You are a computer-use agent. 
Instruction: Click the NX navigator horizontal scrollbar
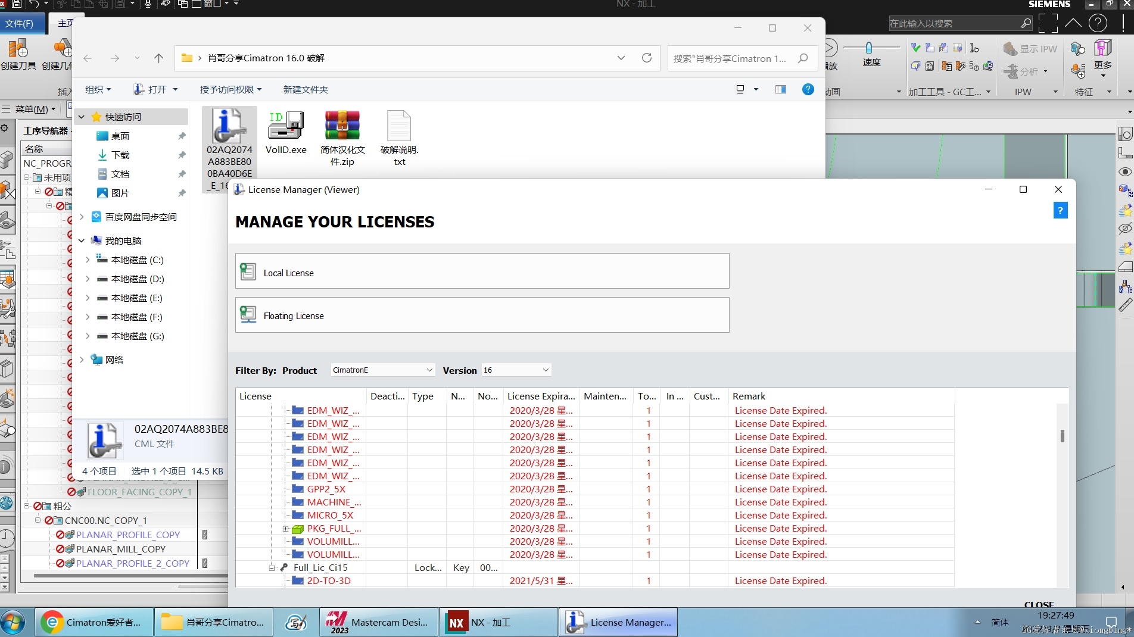pos(131,576)
